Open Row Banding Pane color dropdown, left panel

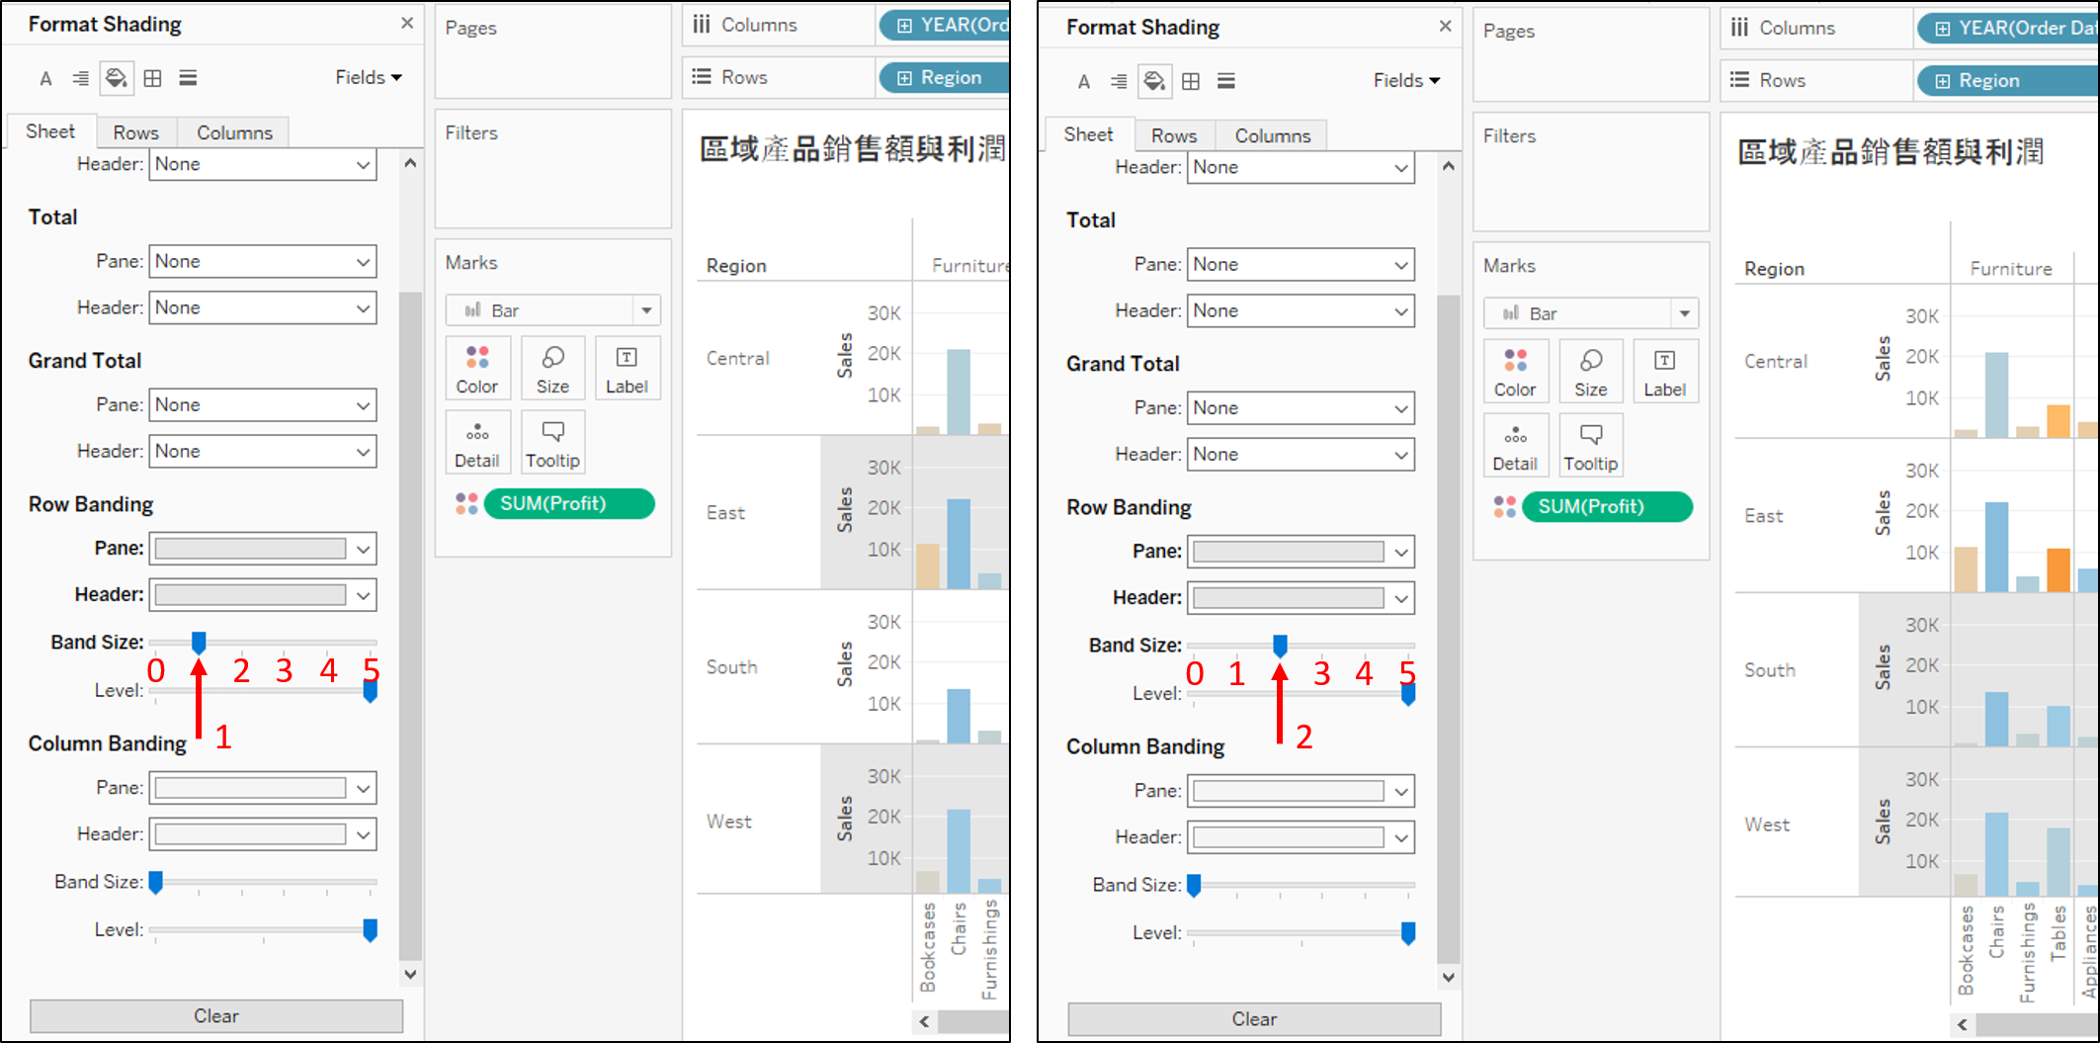(x=364, y=550)
